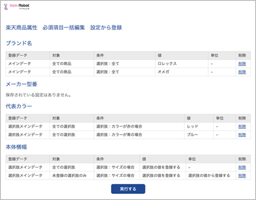Delete the 全ての選択肢 row under 本体横幅

pyautogui.click(x=242, y=167)
